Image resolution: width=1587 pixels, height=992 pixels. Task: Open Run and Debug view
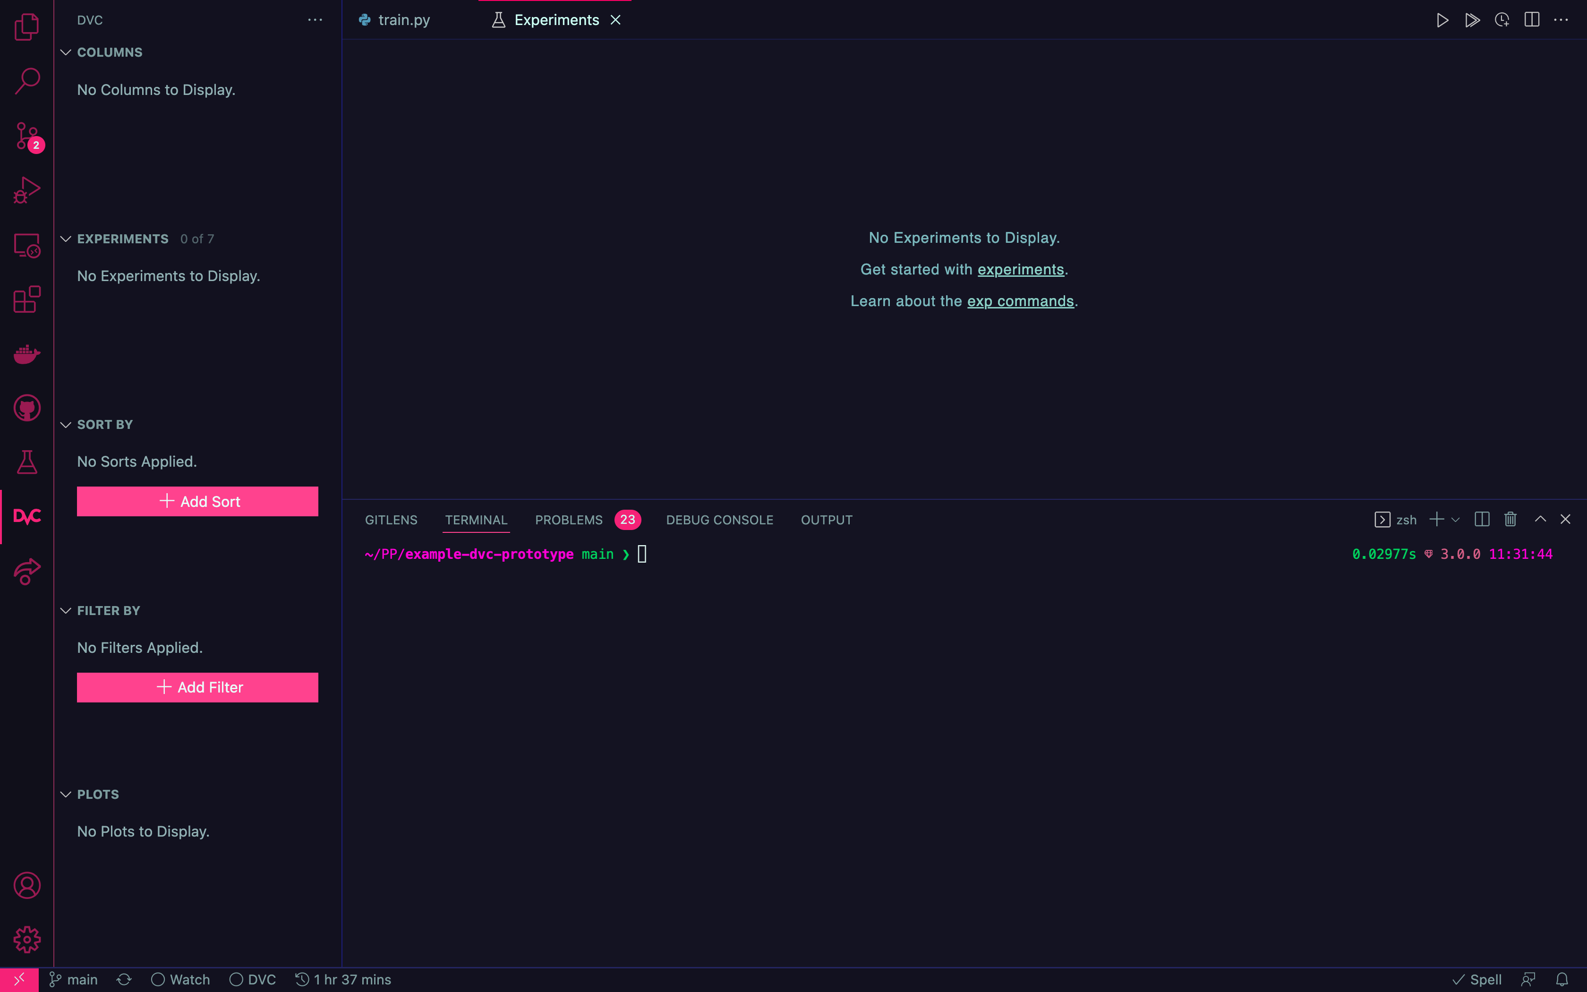coord(27,191)
